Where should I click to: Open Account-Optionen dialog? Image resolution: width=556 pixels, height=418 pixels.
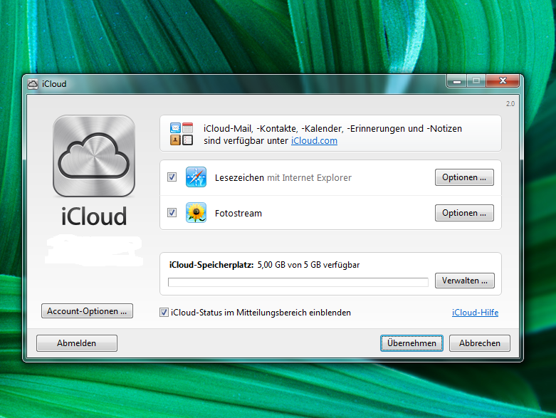point(87,311)
